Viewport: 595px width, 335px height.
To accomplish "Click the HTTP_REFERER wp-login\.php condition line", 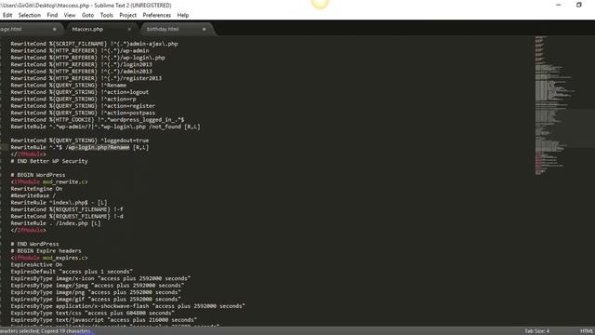I will [87, 58].
